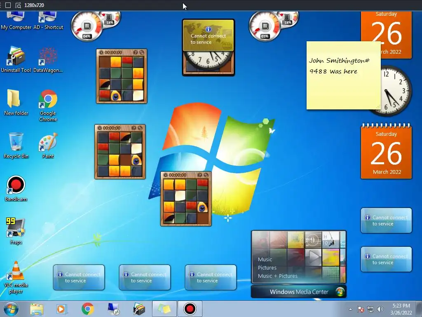
Task: Show picture hint on puzzle overlapping Windows logo
Action: click(200, 175)
